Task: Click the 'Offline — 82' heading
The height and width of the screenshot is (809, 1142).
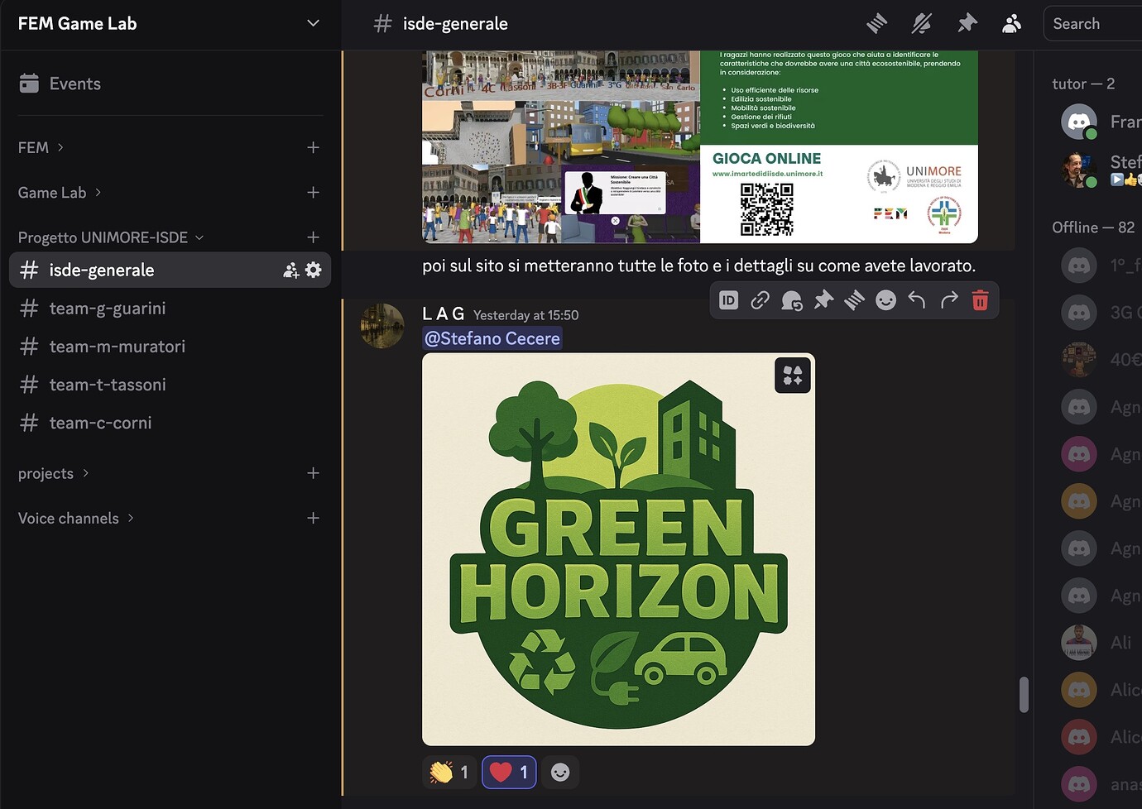Action: [1093, 227]
